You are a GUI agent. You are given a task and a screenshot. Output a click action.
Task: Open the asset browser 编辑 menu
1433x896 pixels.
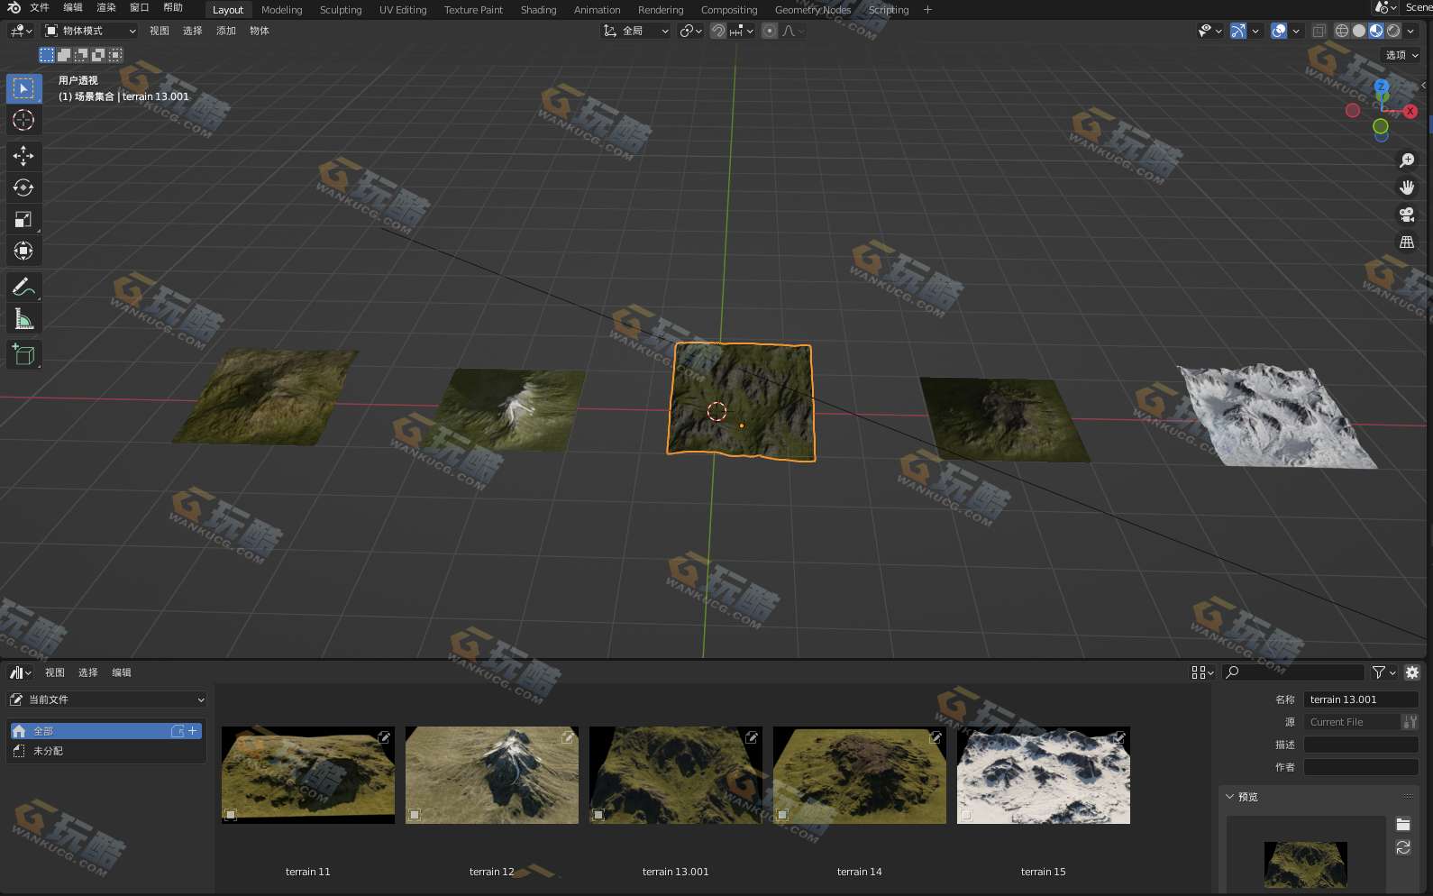tap(122, 672)
